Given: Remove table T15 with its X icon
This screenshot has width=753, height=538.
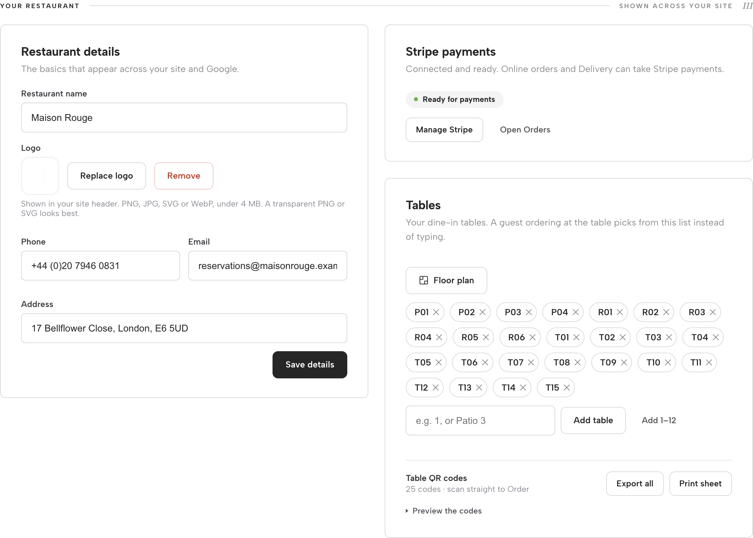Looking at the screenshot, I should tap(567, 388).
